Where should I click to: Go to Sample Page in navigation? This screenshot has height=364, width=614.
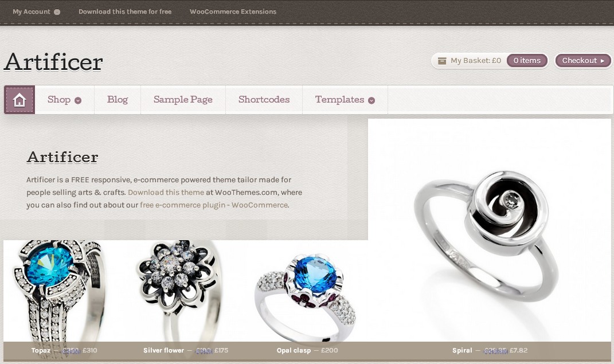click(x=183, y=100)
